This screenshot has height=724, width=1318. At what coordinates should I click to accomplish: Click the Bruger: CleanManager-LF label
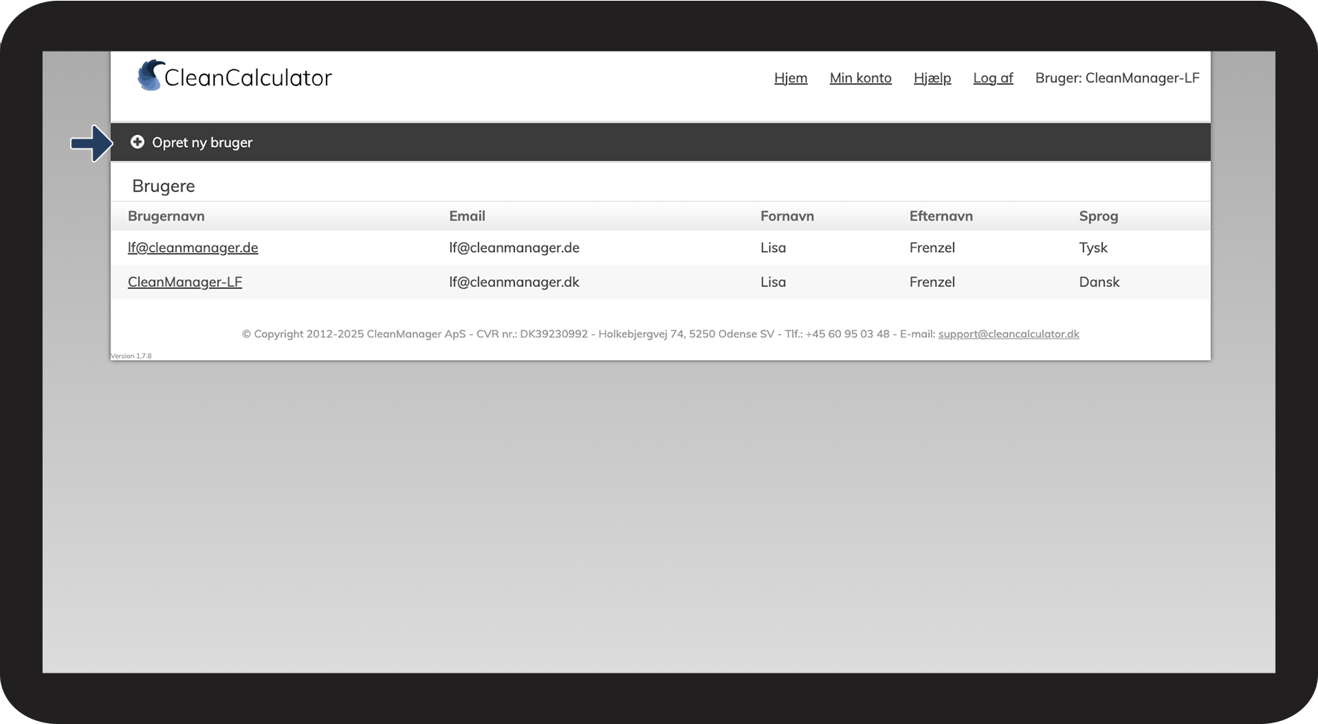point(1117,78)
